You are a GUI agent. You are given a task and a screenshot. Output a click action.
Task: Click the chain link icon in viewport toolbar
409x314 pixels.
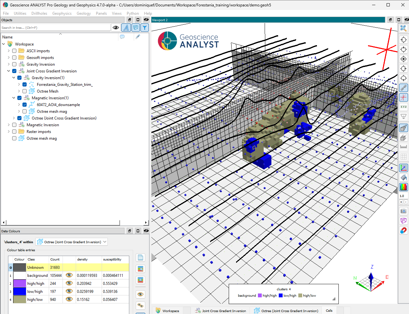pos(404,87)
